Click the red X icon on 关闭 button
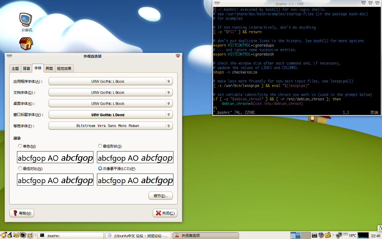 coord(158,213)
